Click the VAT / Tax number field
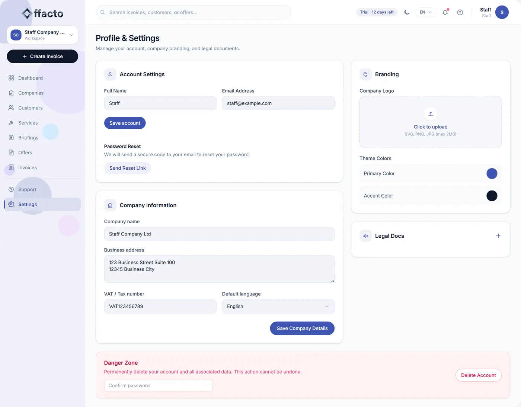 [160, 307]
